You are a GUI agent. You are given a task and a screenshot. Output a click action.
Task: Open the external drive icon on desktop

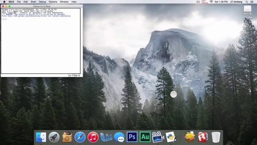[247, 10]
